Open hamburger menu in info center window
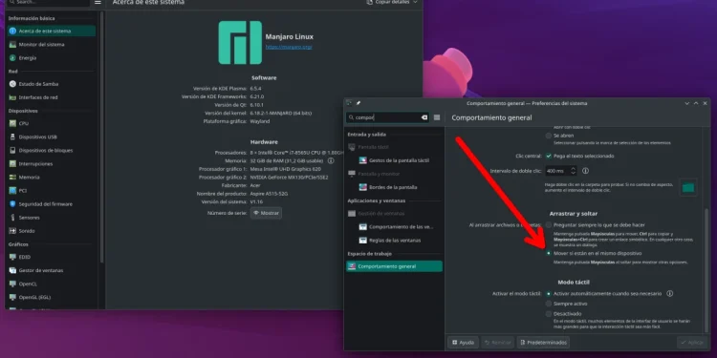 98,2
